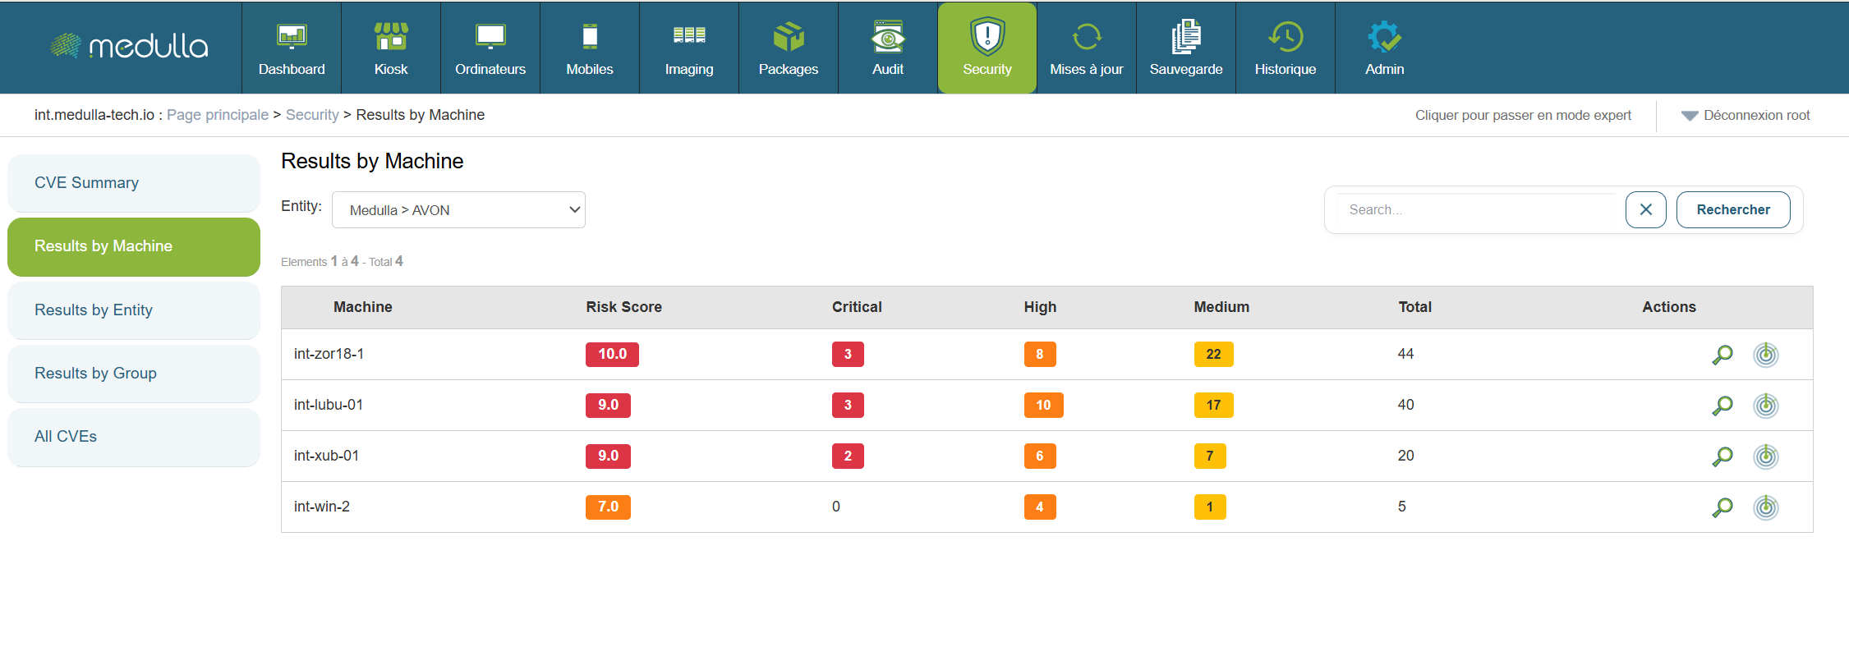Switch to expert mode link
This screenshot has width=1849, height=656.
[x=1522, y=116]
